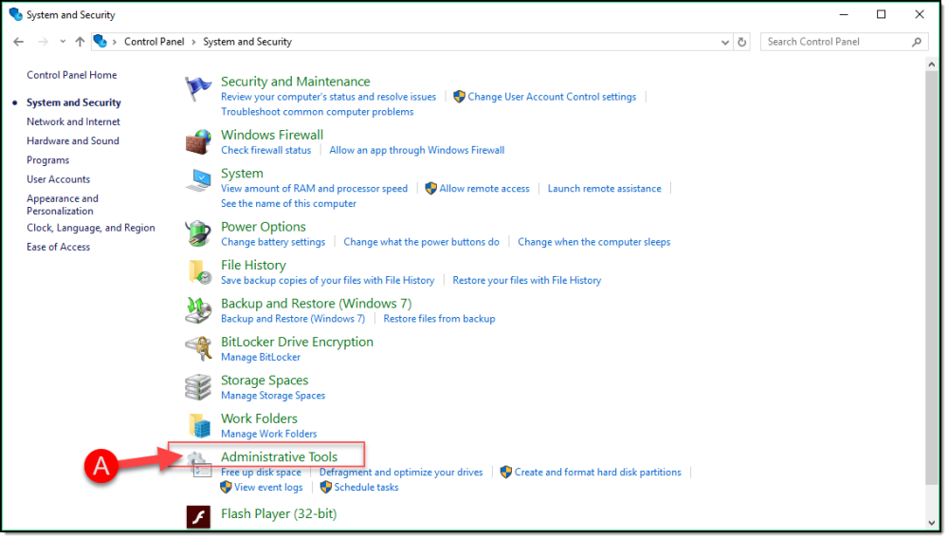The height and width of the screenshot is (539, 948).
Task: Click Troubleshoot common computer problems
Action: point(318,112)
